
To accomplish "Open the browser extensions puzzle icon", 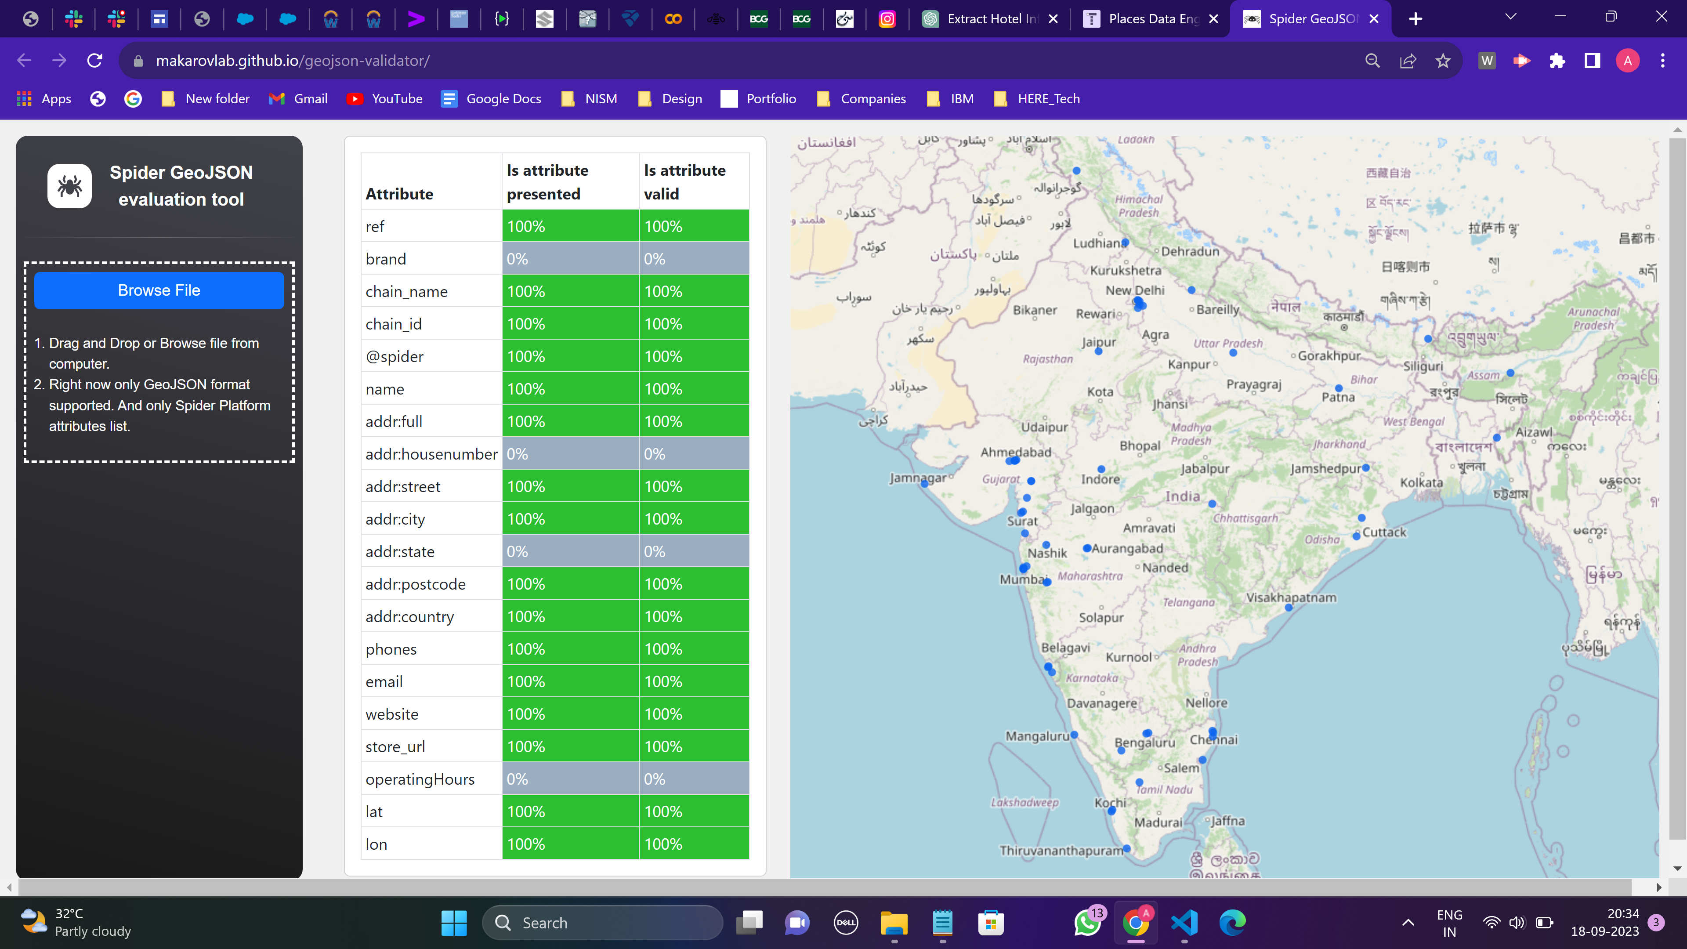I will 1557,61.
